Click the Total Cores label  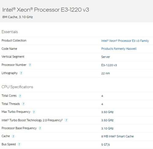coord(9,96)
